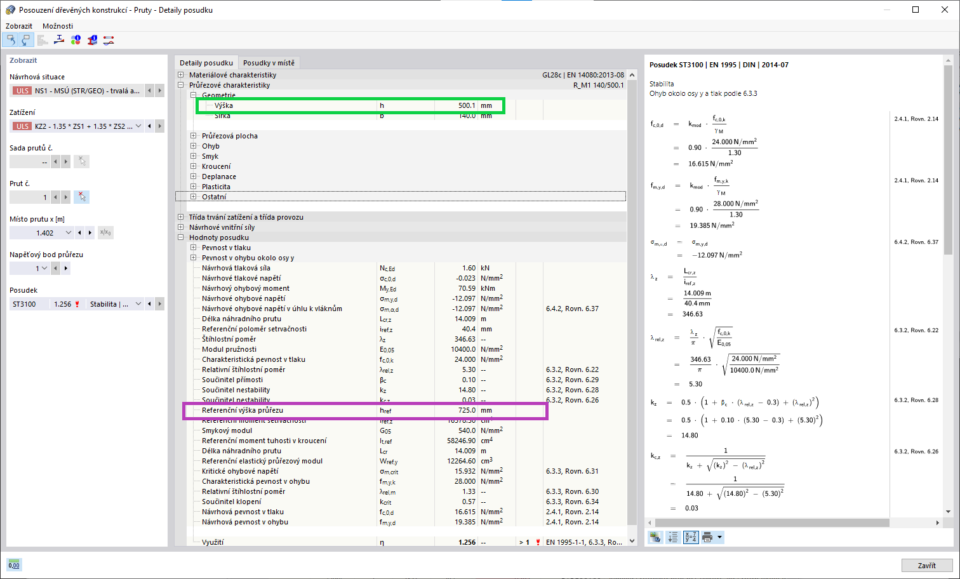Open the Místo prutu x dropdown
The height and width of the screenshot is (579, 960).
click(x=69, y=232)
